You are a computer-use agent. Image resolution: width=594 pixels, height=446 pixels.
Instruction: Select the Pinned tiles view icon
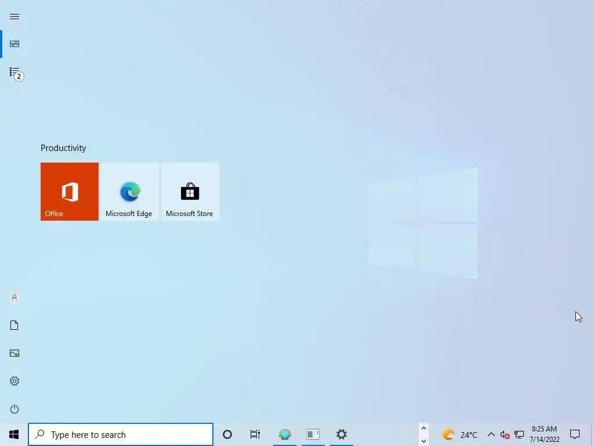[x=15, y=44]
